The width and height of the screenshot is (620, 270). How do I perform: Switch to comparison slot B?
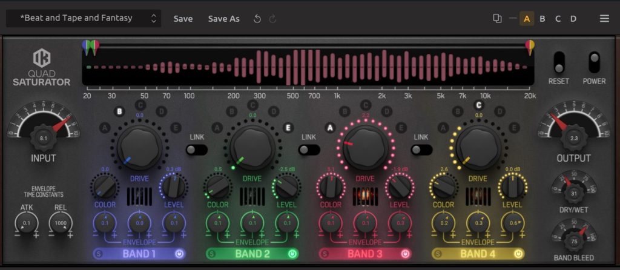(x=542, y=19)
